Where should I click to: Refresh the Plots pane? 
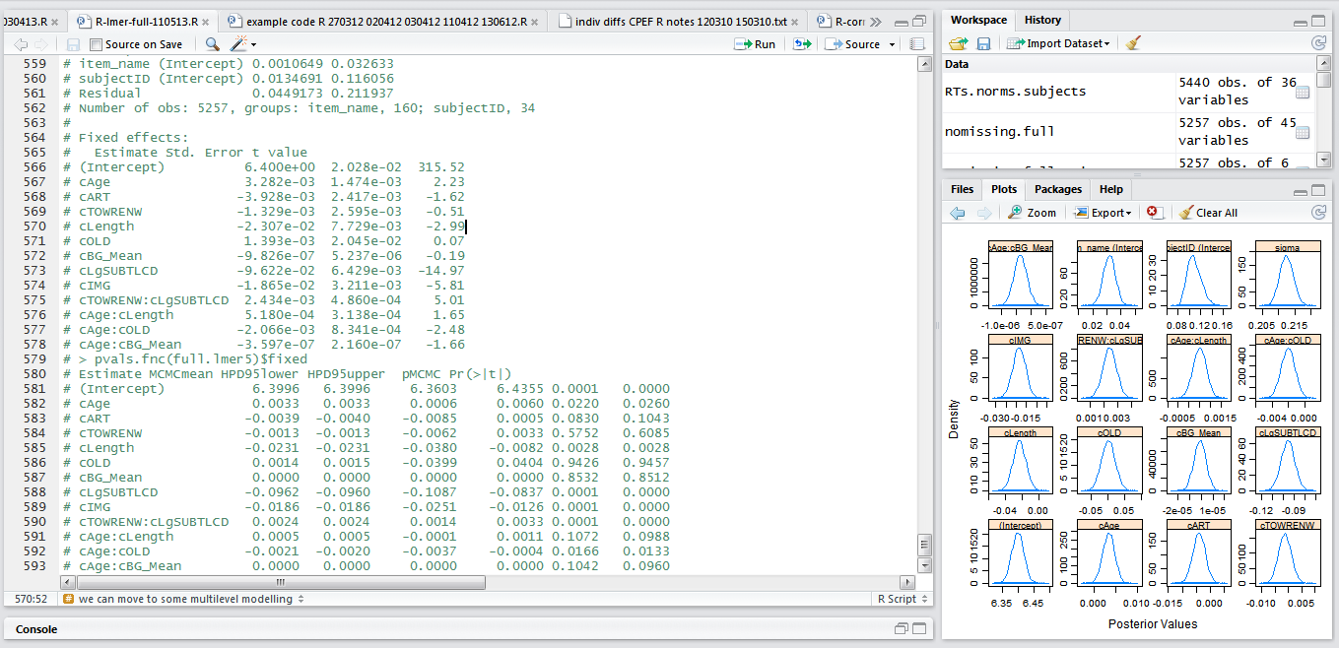(x=1318, y=213)
